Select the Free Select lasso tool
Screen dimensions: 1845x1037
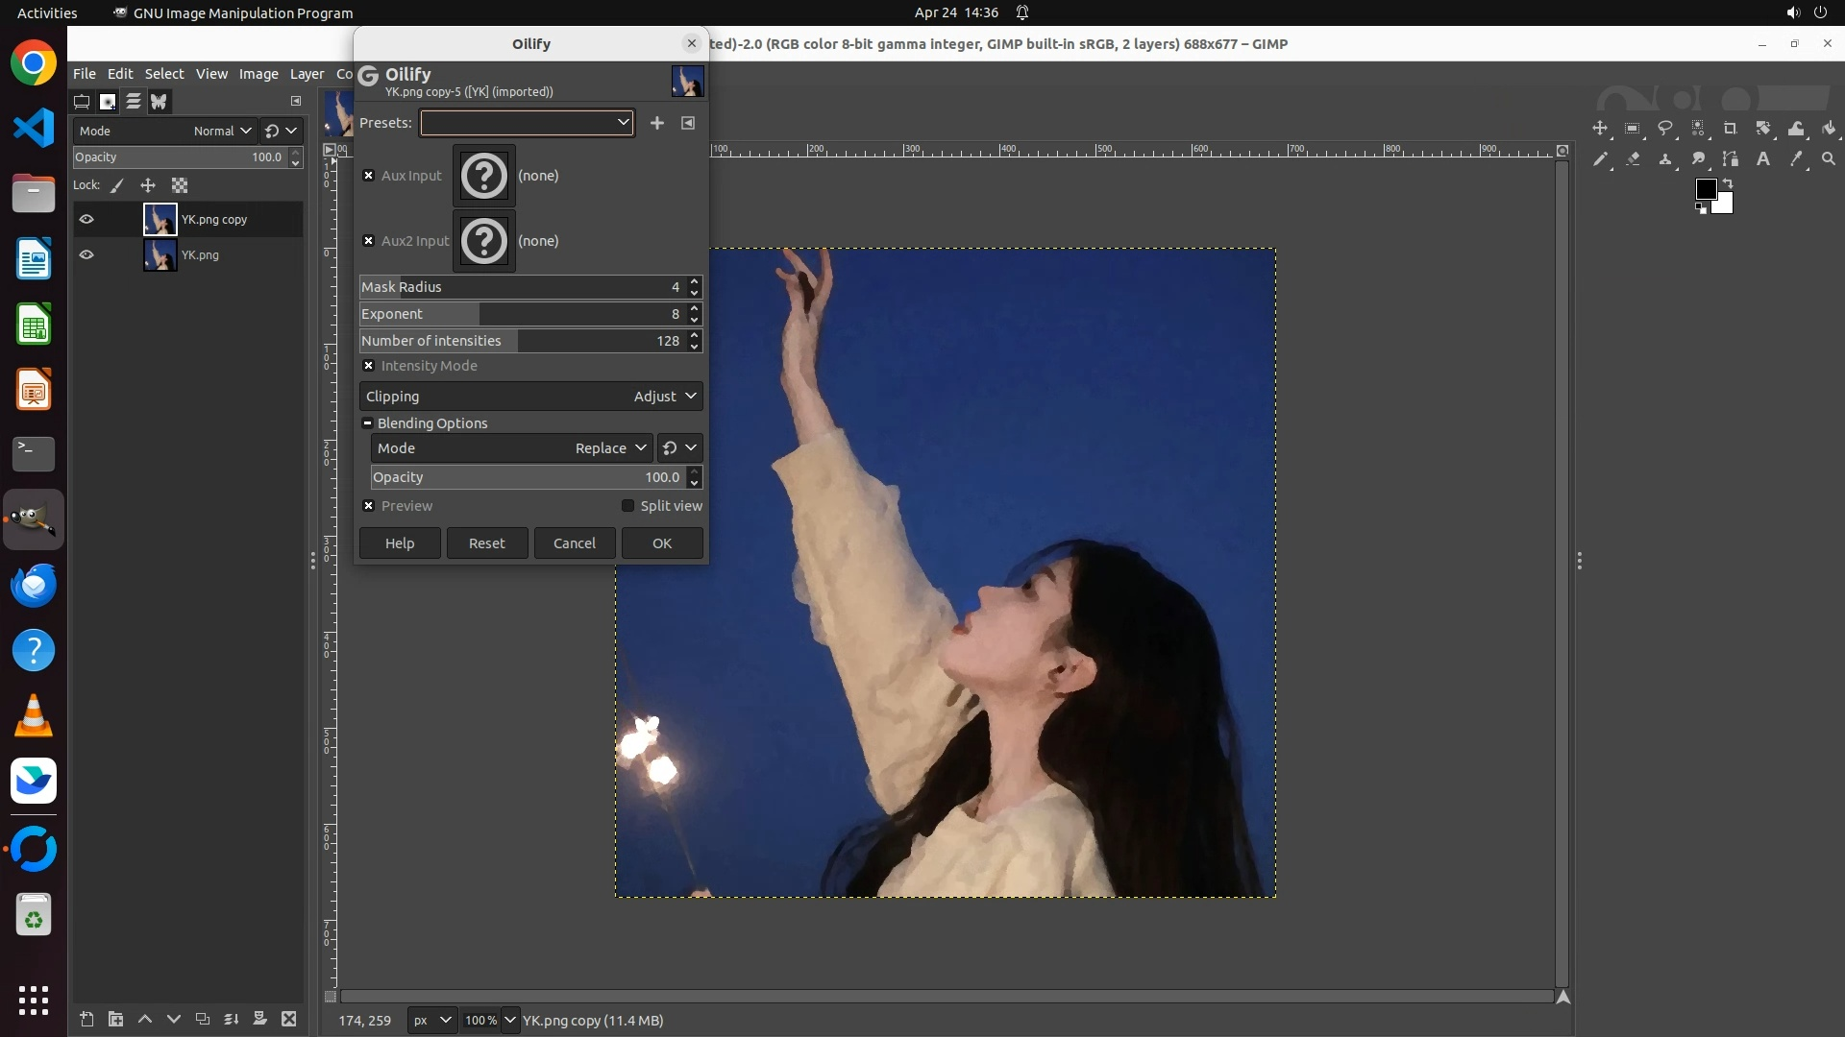(1665, 129)
